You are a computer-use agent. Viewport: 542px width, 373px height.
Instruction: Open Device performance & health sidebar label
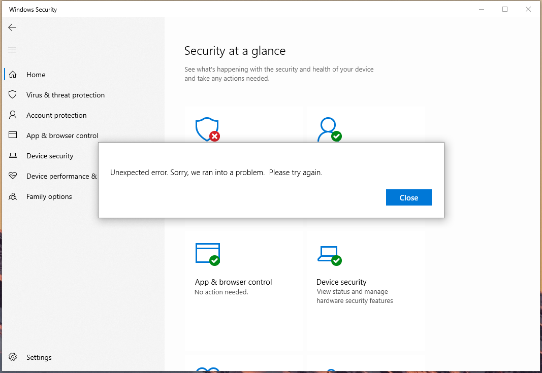[x=62, y=177]
